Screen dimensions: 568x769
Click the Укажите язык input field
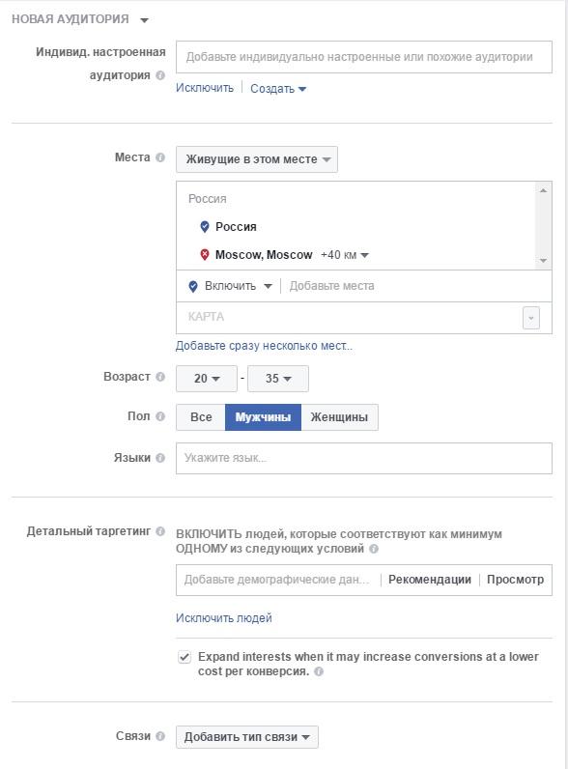pyautogui.click(x=364, y=459)
